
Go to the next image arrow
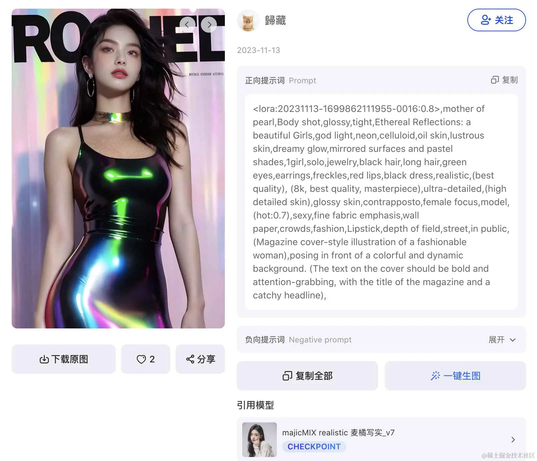coord(209,24)
